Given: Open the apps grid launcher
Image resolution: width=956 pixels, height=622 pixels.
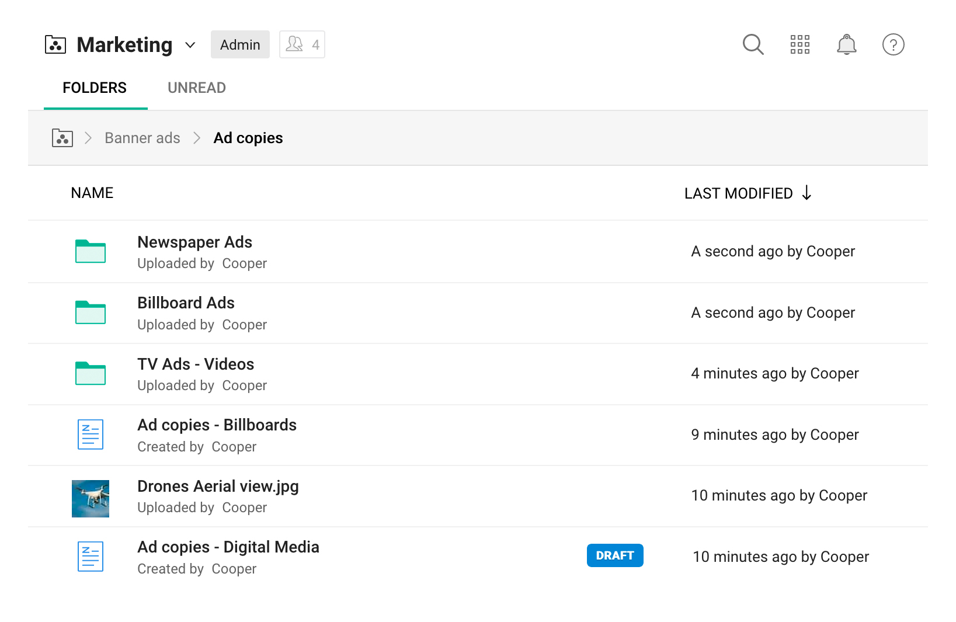Looking at the screenshot, I should coord(799,44).
